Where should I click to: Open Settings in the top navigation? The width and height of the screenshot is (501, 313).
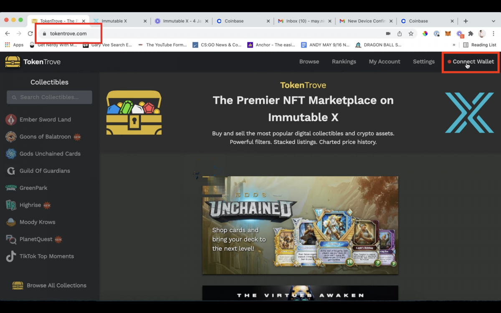pos(424,61)
